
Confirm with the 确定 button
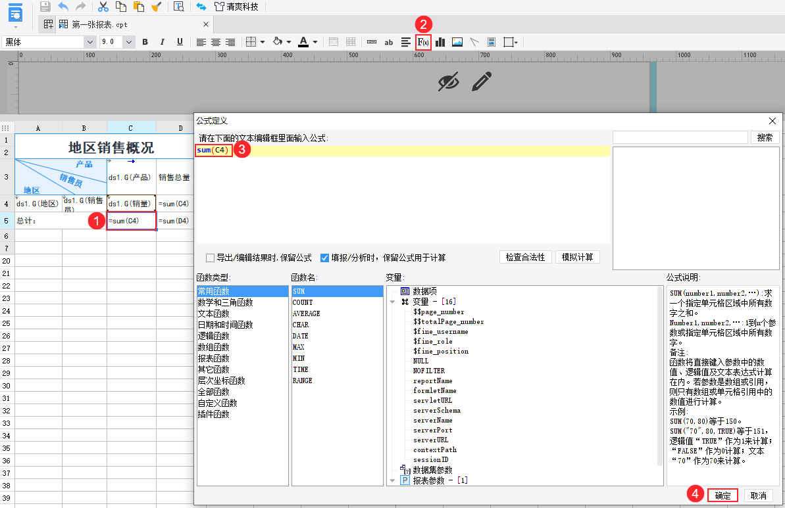722,496
